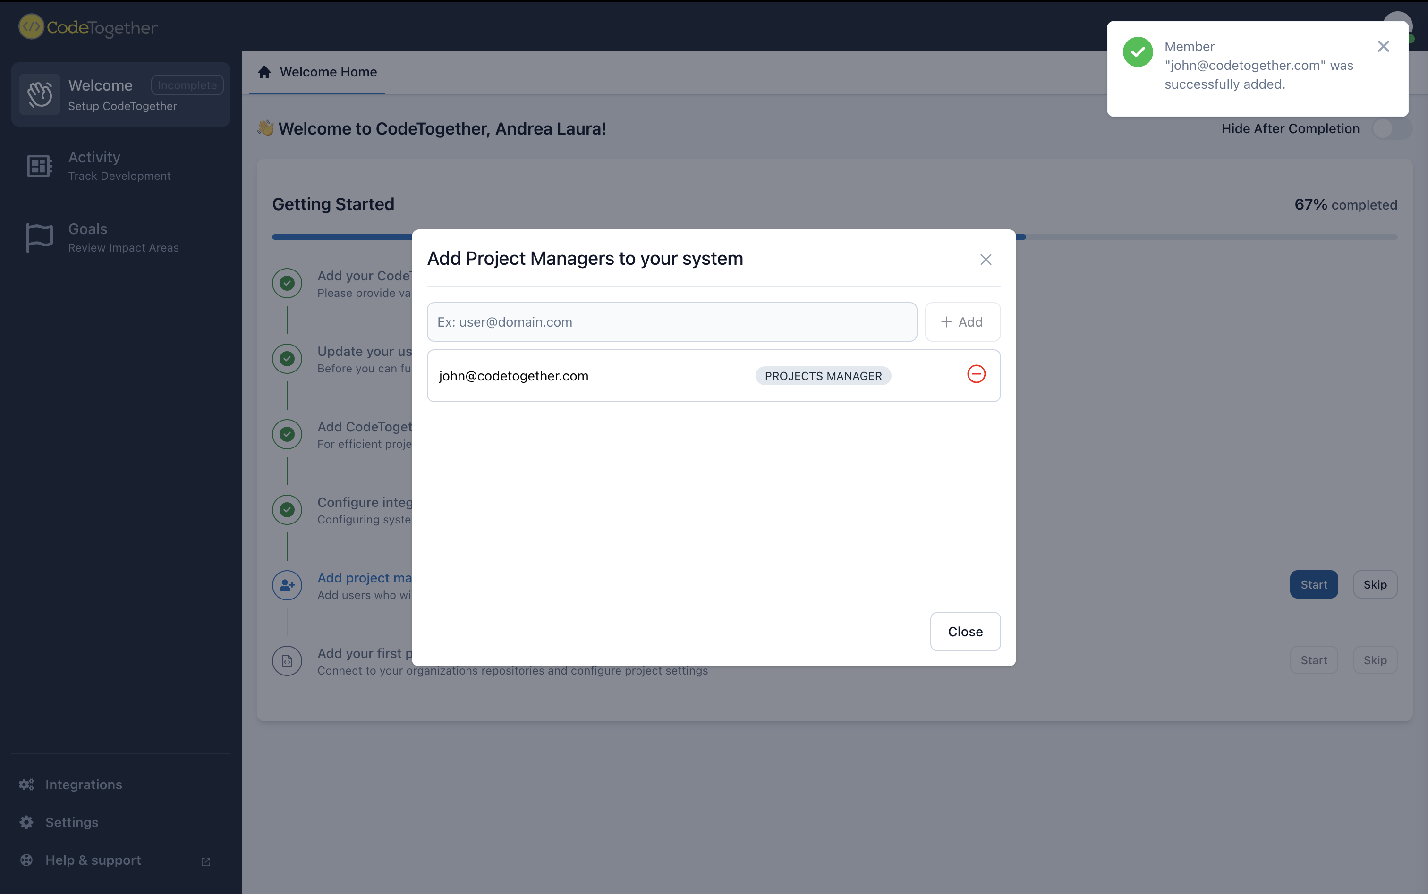Click Skip for Add project managers step
This screenshot has width=1428, height=894.
click(1375, 584)
